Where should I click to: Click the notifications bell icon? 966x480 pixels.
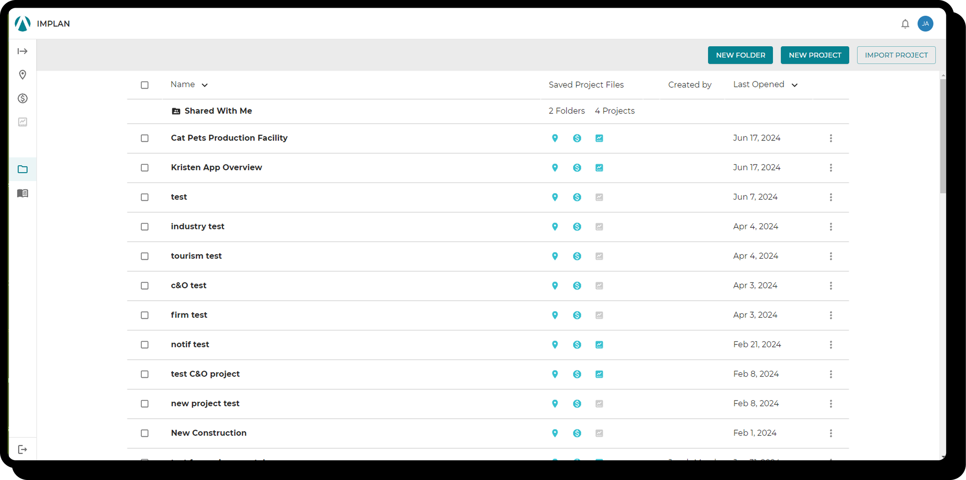(x=905, y=24)
